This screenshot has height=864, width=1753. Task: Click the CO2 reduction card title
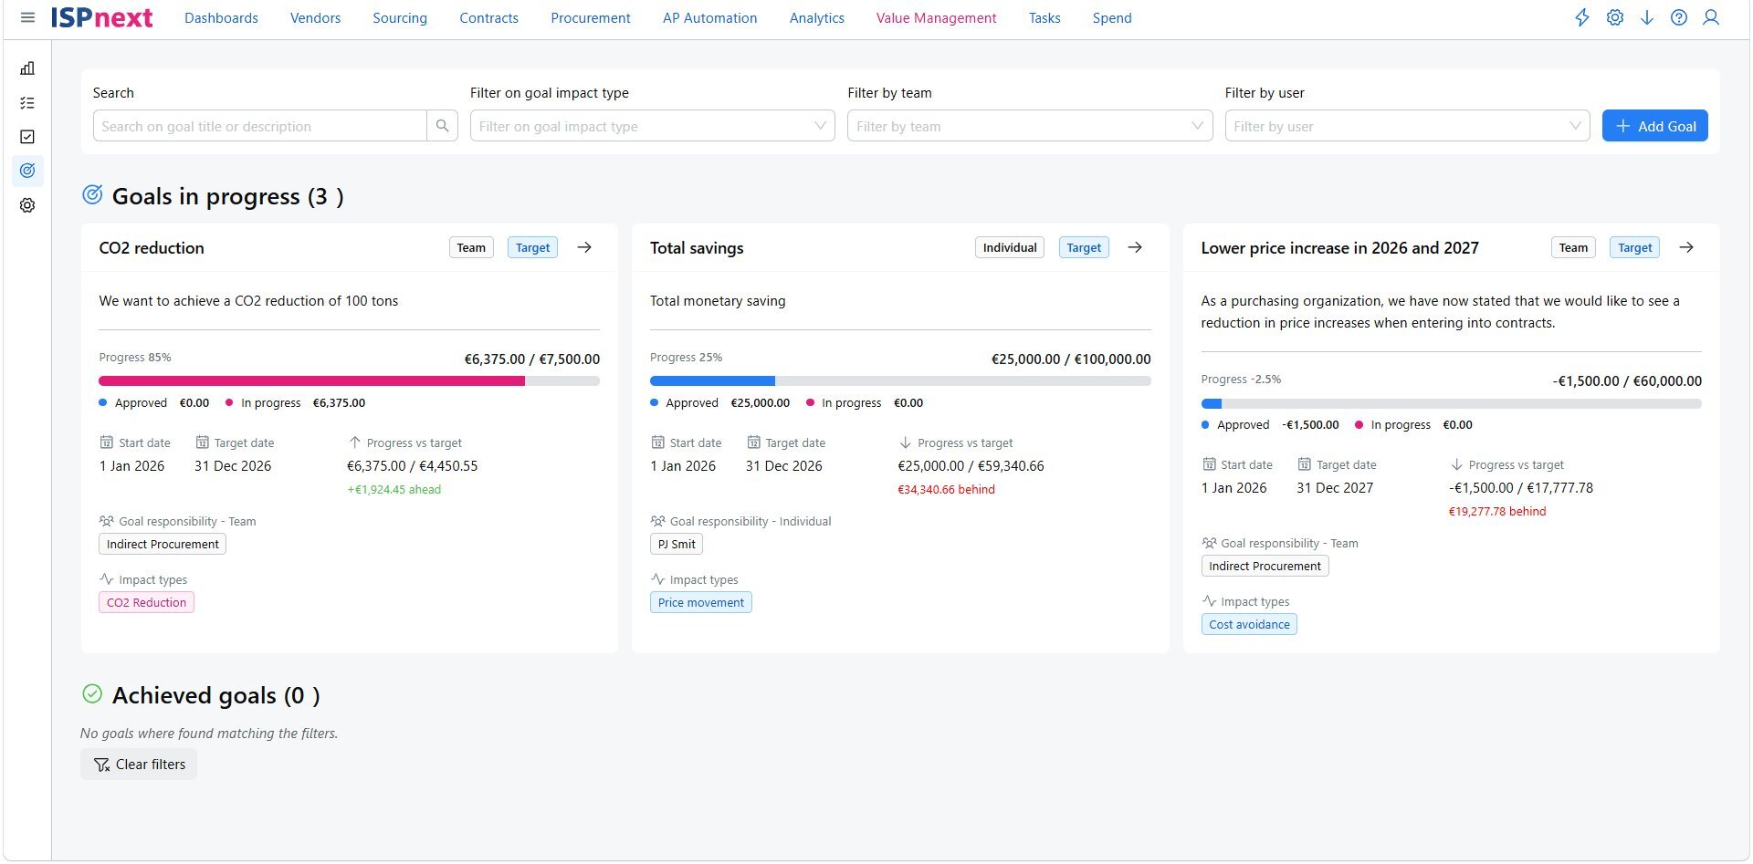(x=152, y=248)
